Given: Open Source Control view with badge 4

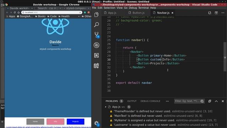Looking at the screenshot, I should (96, 35).
